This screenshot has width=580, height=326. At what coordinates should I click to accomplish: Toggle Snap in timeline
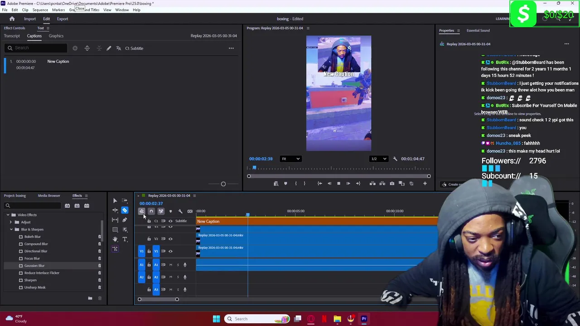tap(151, 211)
